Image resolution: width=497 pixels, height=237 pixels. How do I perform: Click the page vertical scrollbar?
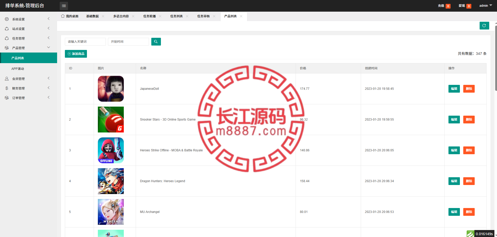tap(496, 58)
